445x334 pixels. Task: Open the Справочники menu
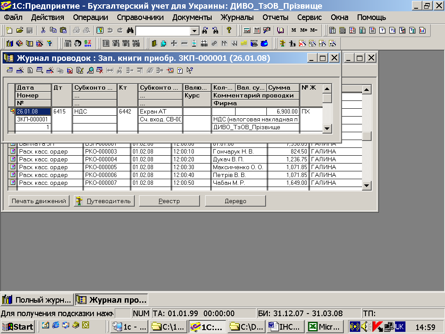point(140,17)
